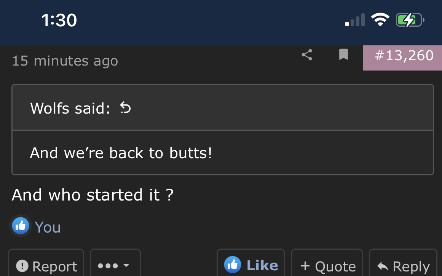This screenshot has height=276, width=442.
Task: Open post number #13,260 permalink
Action: pos(404,56)
